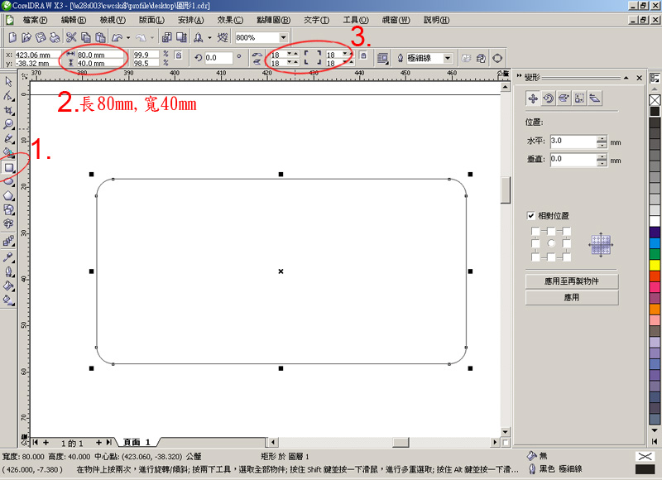This screenshot has width=662, height=480.
Task: Select the Zoom magnifier tool
Action: [x=8, y=124]
